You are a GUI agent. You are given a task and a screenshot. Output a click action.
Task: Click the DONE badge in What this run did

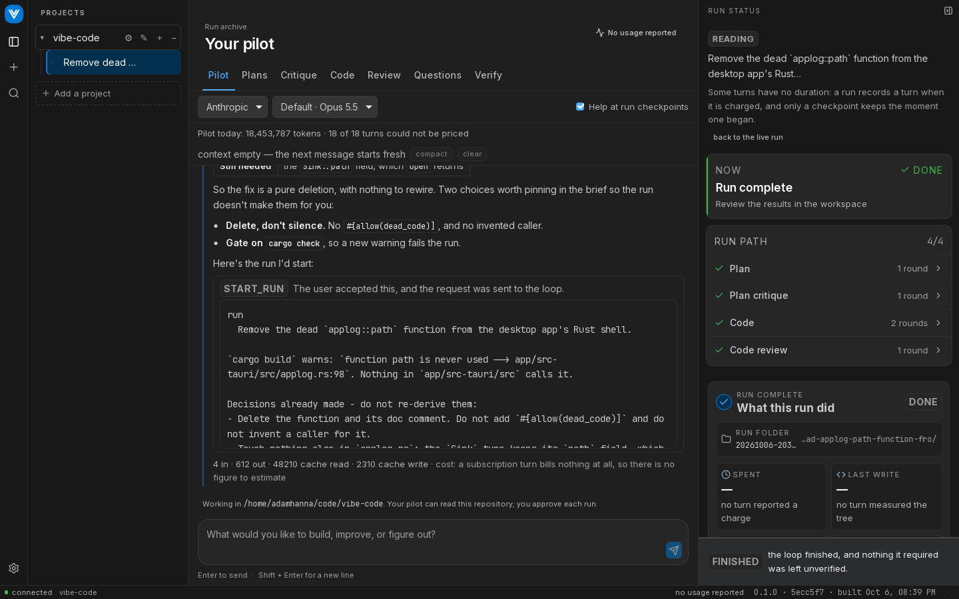click(923, 402)
